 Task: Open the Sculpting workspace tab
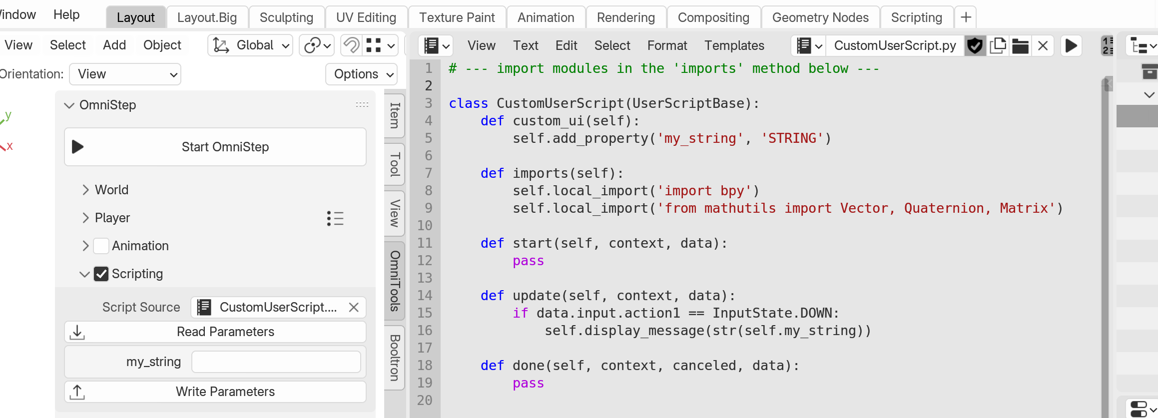coord(287,17)
